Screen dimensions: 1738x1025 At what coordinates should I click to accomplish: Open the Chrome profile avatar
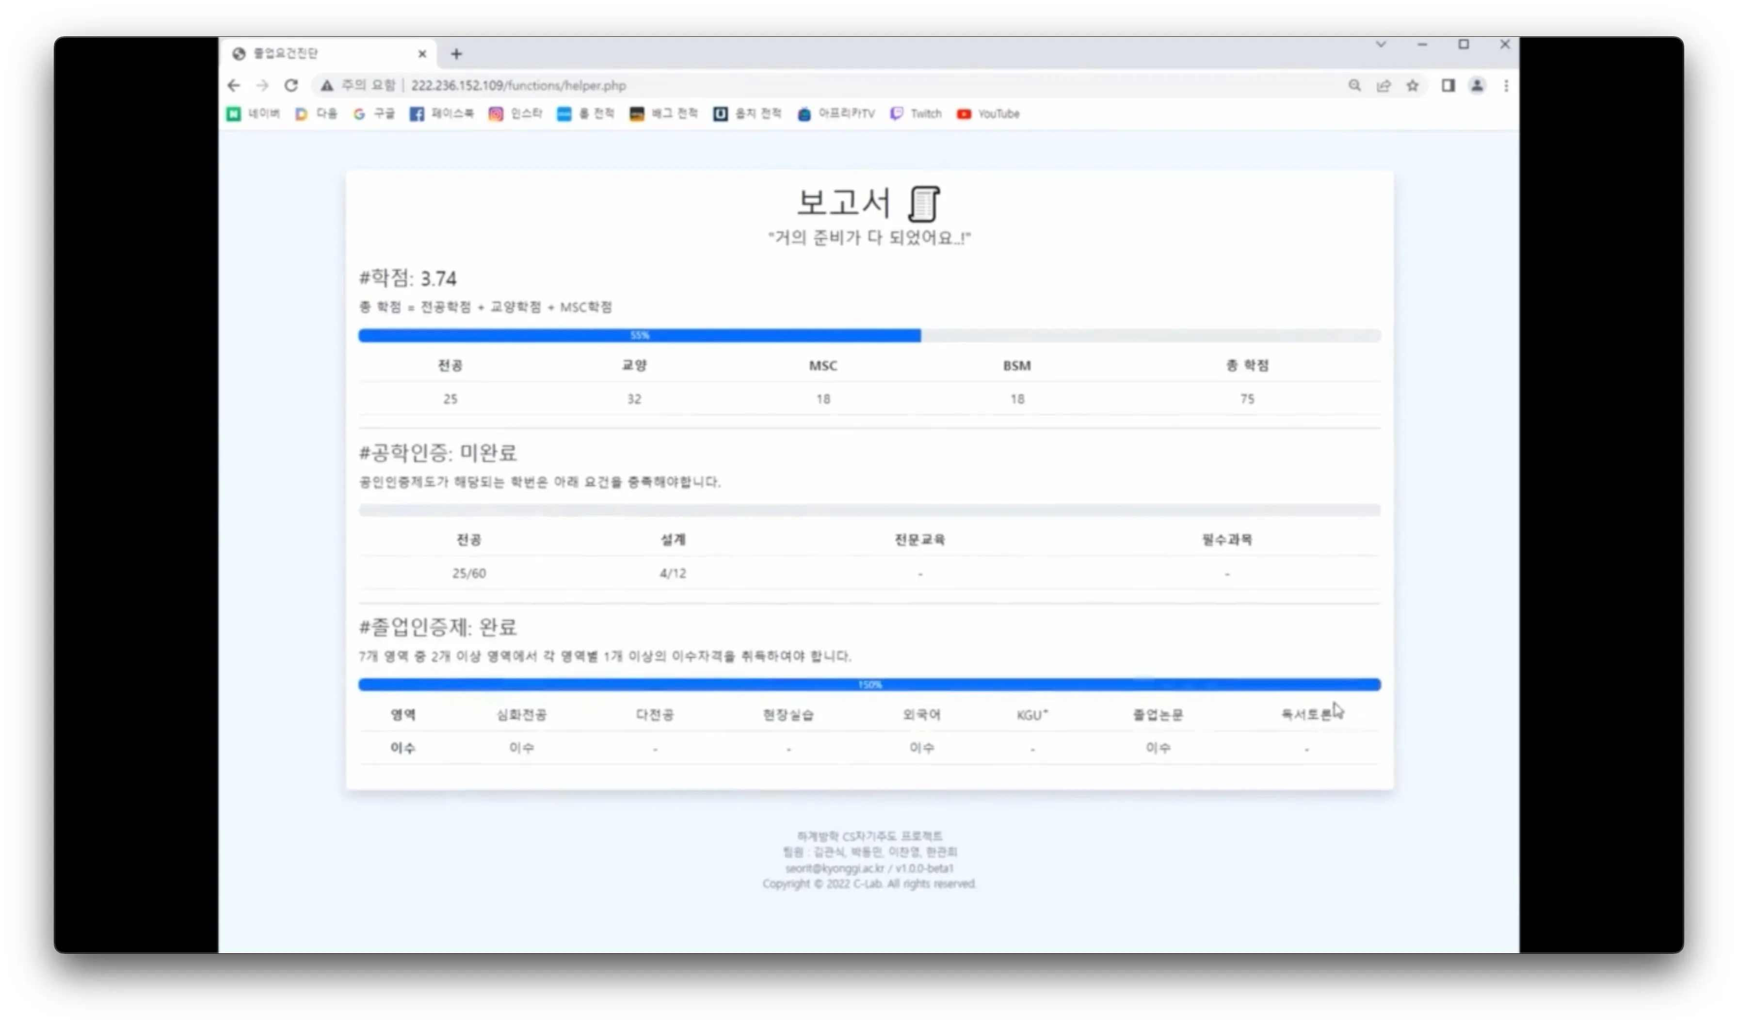[x=1478, y=86]
